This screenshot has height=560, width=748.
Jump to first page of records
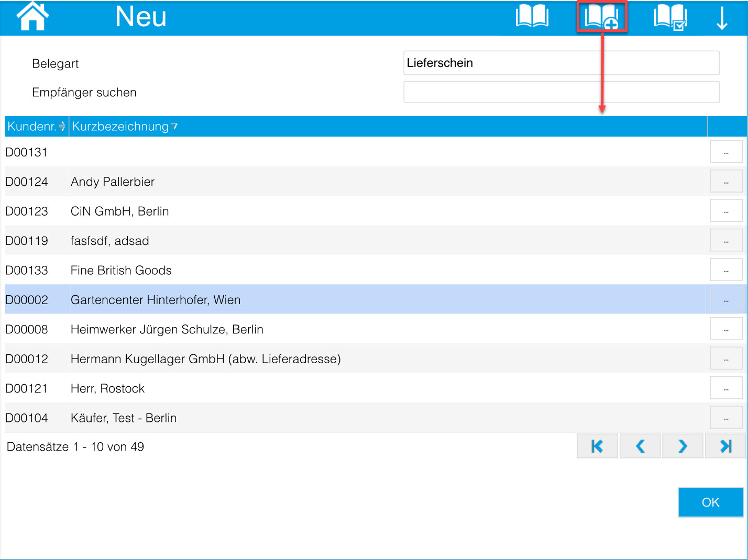597,446
